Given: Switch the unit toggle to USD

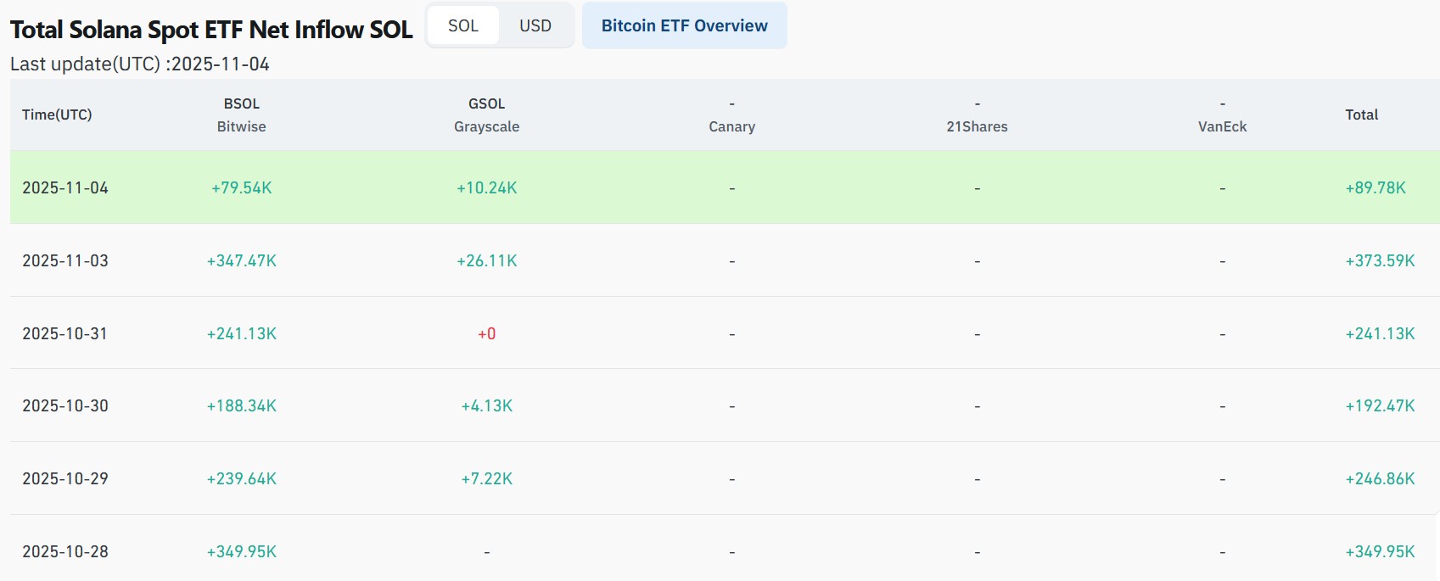Looking at the screenshot, I should [535, 26].
